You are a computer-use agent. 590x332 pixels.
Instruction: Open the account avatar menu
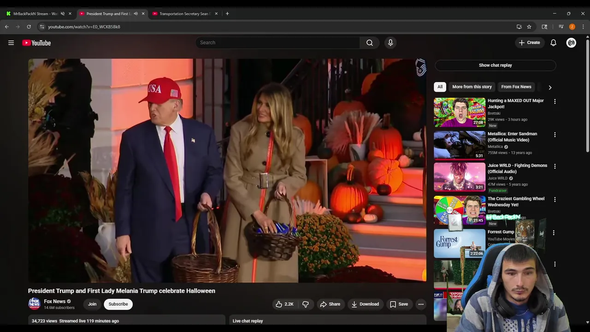(x=571, y=43)
